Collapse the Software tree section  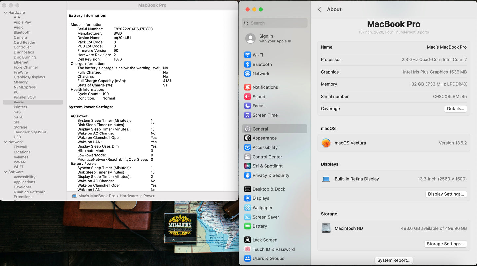(5, 172)
